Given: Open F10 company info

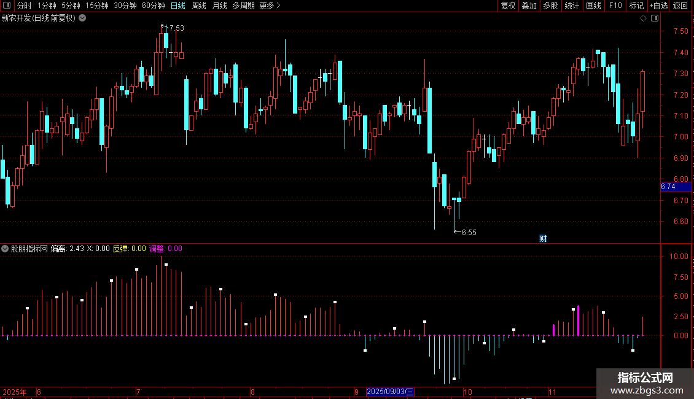Looking at the screenshot, I should pyautogui.click(x=615, y=6).
